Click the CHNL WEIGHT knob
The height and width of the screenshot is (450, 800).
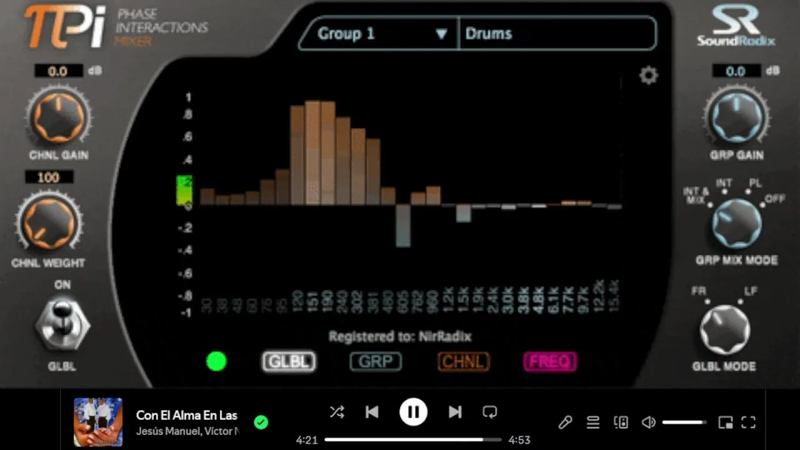[49, 223]
